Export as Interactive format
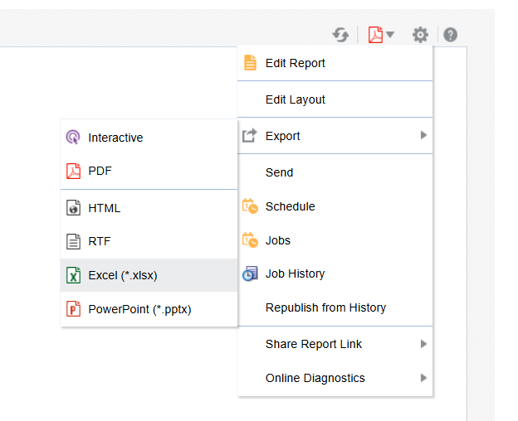 (x=149, y=138)
